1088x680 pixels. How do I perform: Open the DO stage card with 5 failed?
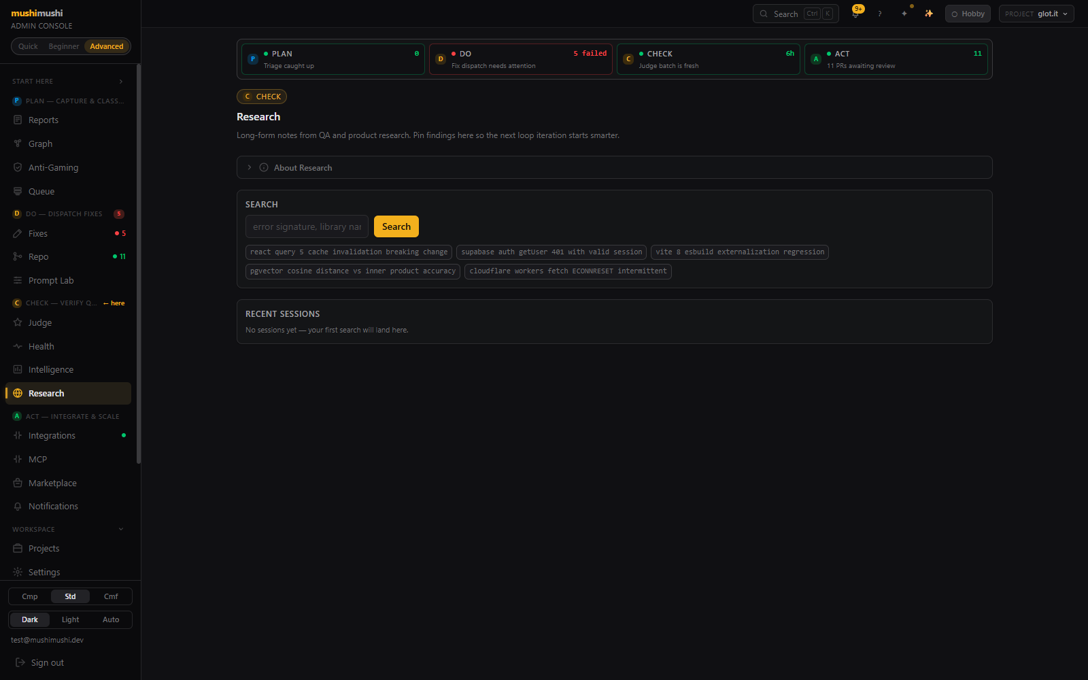(x=521, y=59)
